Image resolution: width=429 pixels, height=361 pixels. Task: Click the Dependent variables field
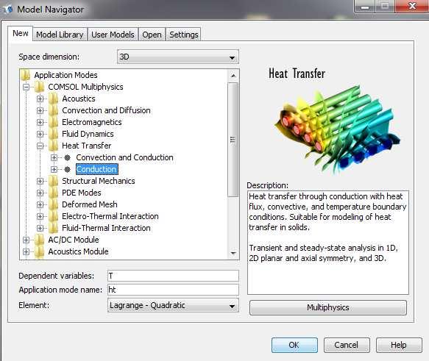point(173,276)
